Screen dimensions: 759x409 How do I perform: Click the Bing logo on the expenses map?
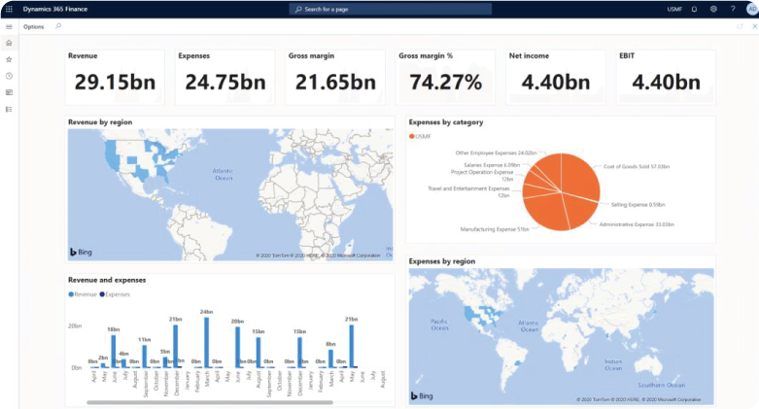(x=422, y=396)
